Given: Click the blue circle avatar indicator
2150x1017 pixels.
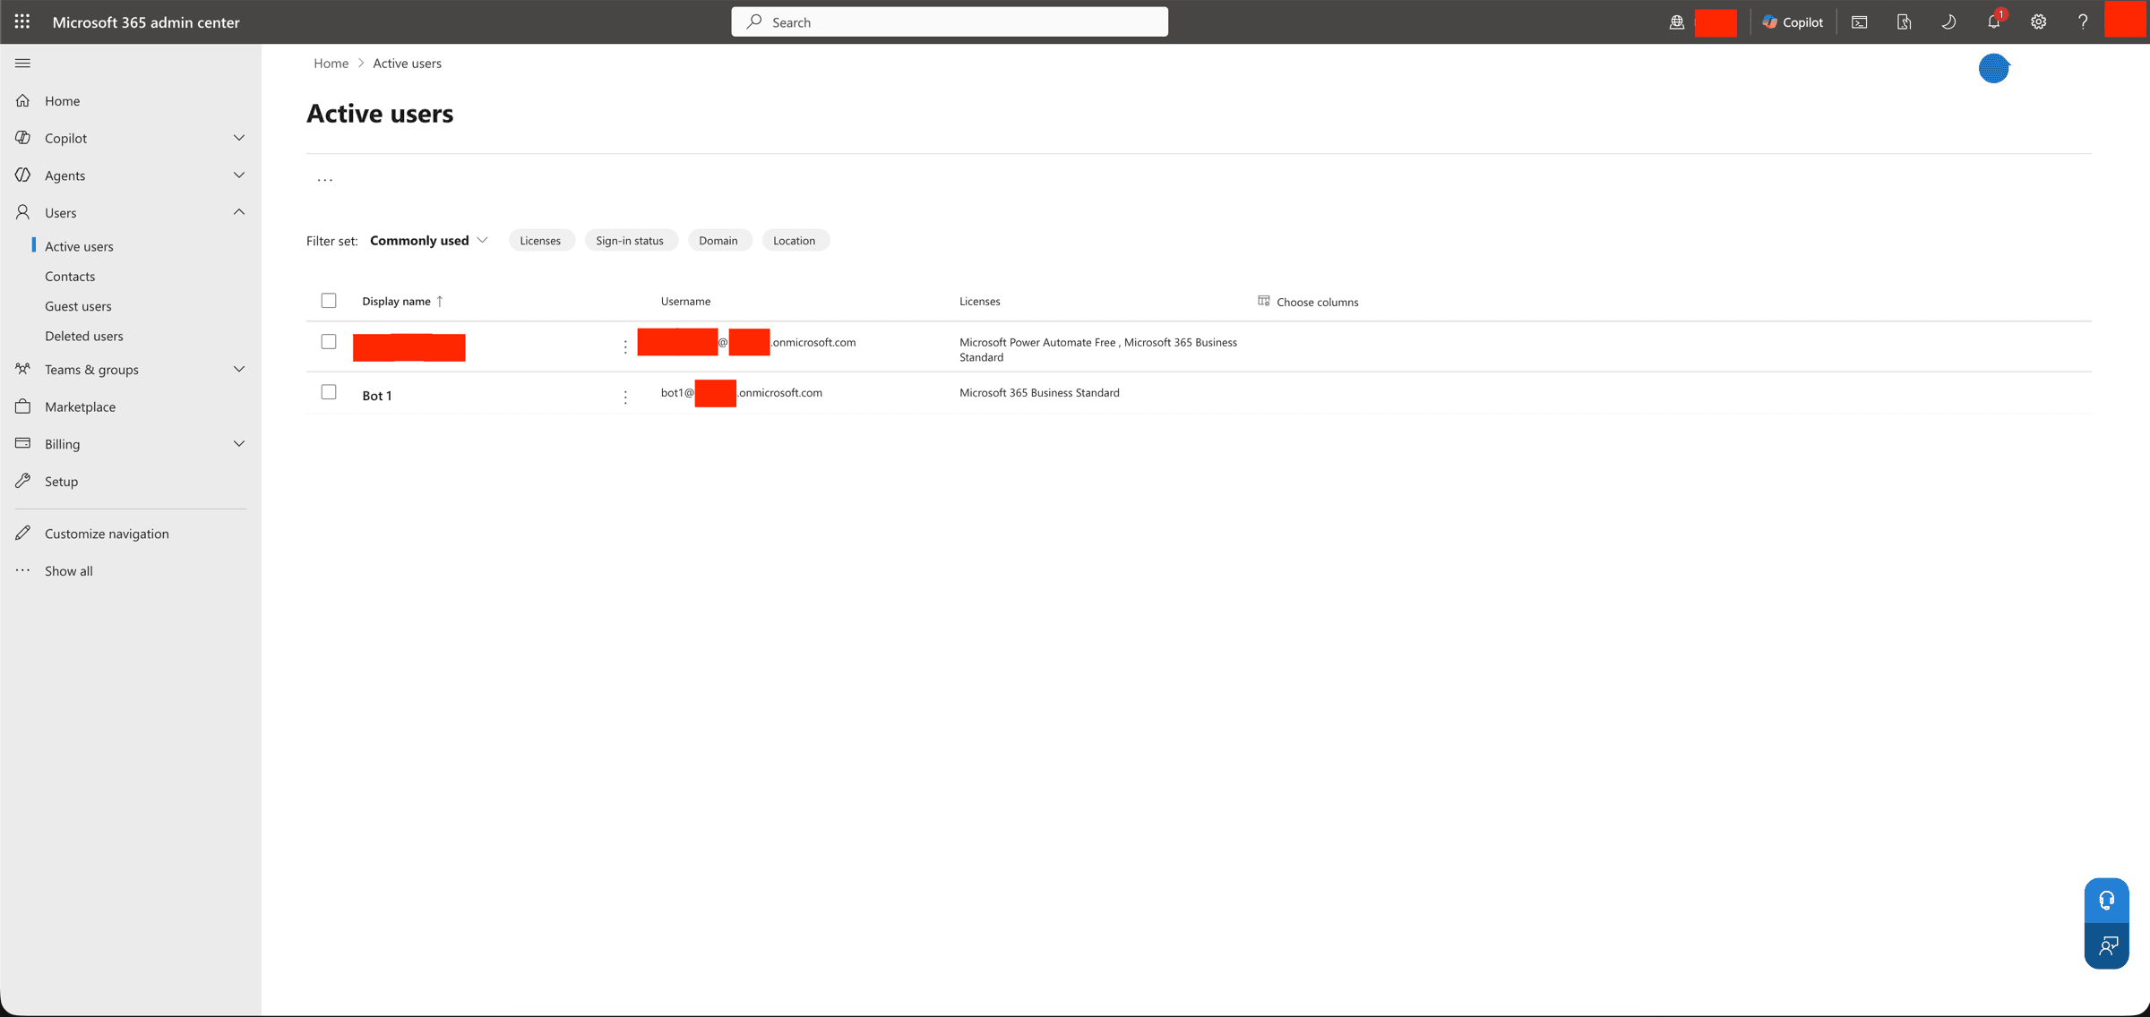Looking at the screenshot, I should click(x=1994, y=68).
